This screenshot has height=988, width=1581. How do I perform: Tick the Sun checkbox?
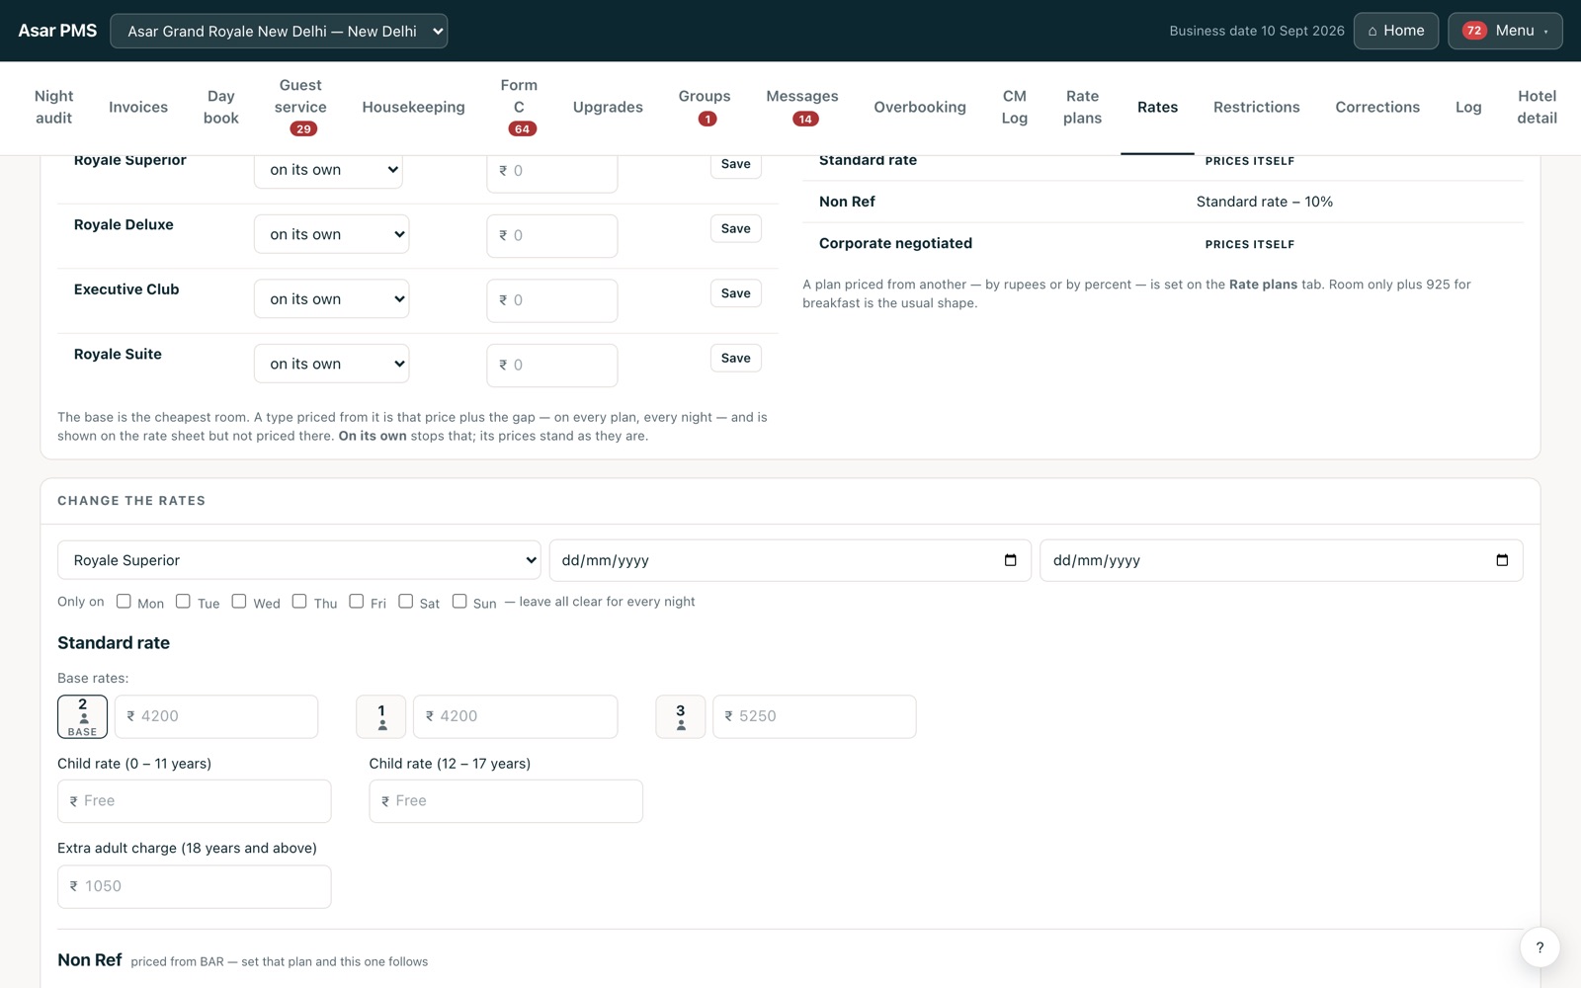click(x=459, y=601)
